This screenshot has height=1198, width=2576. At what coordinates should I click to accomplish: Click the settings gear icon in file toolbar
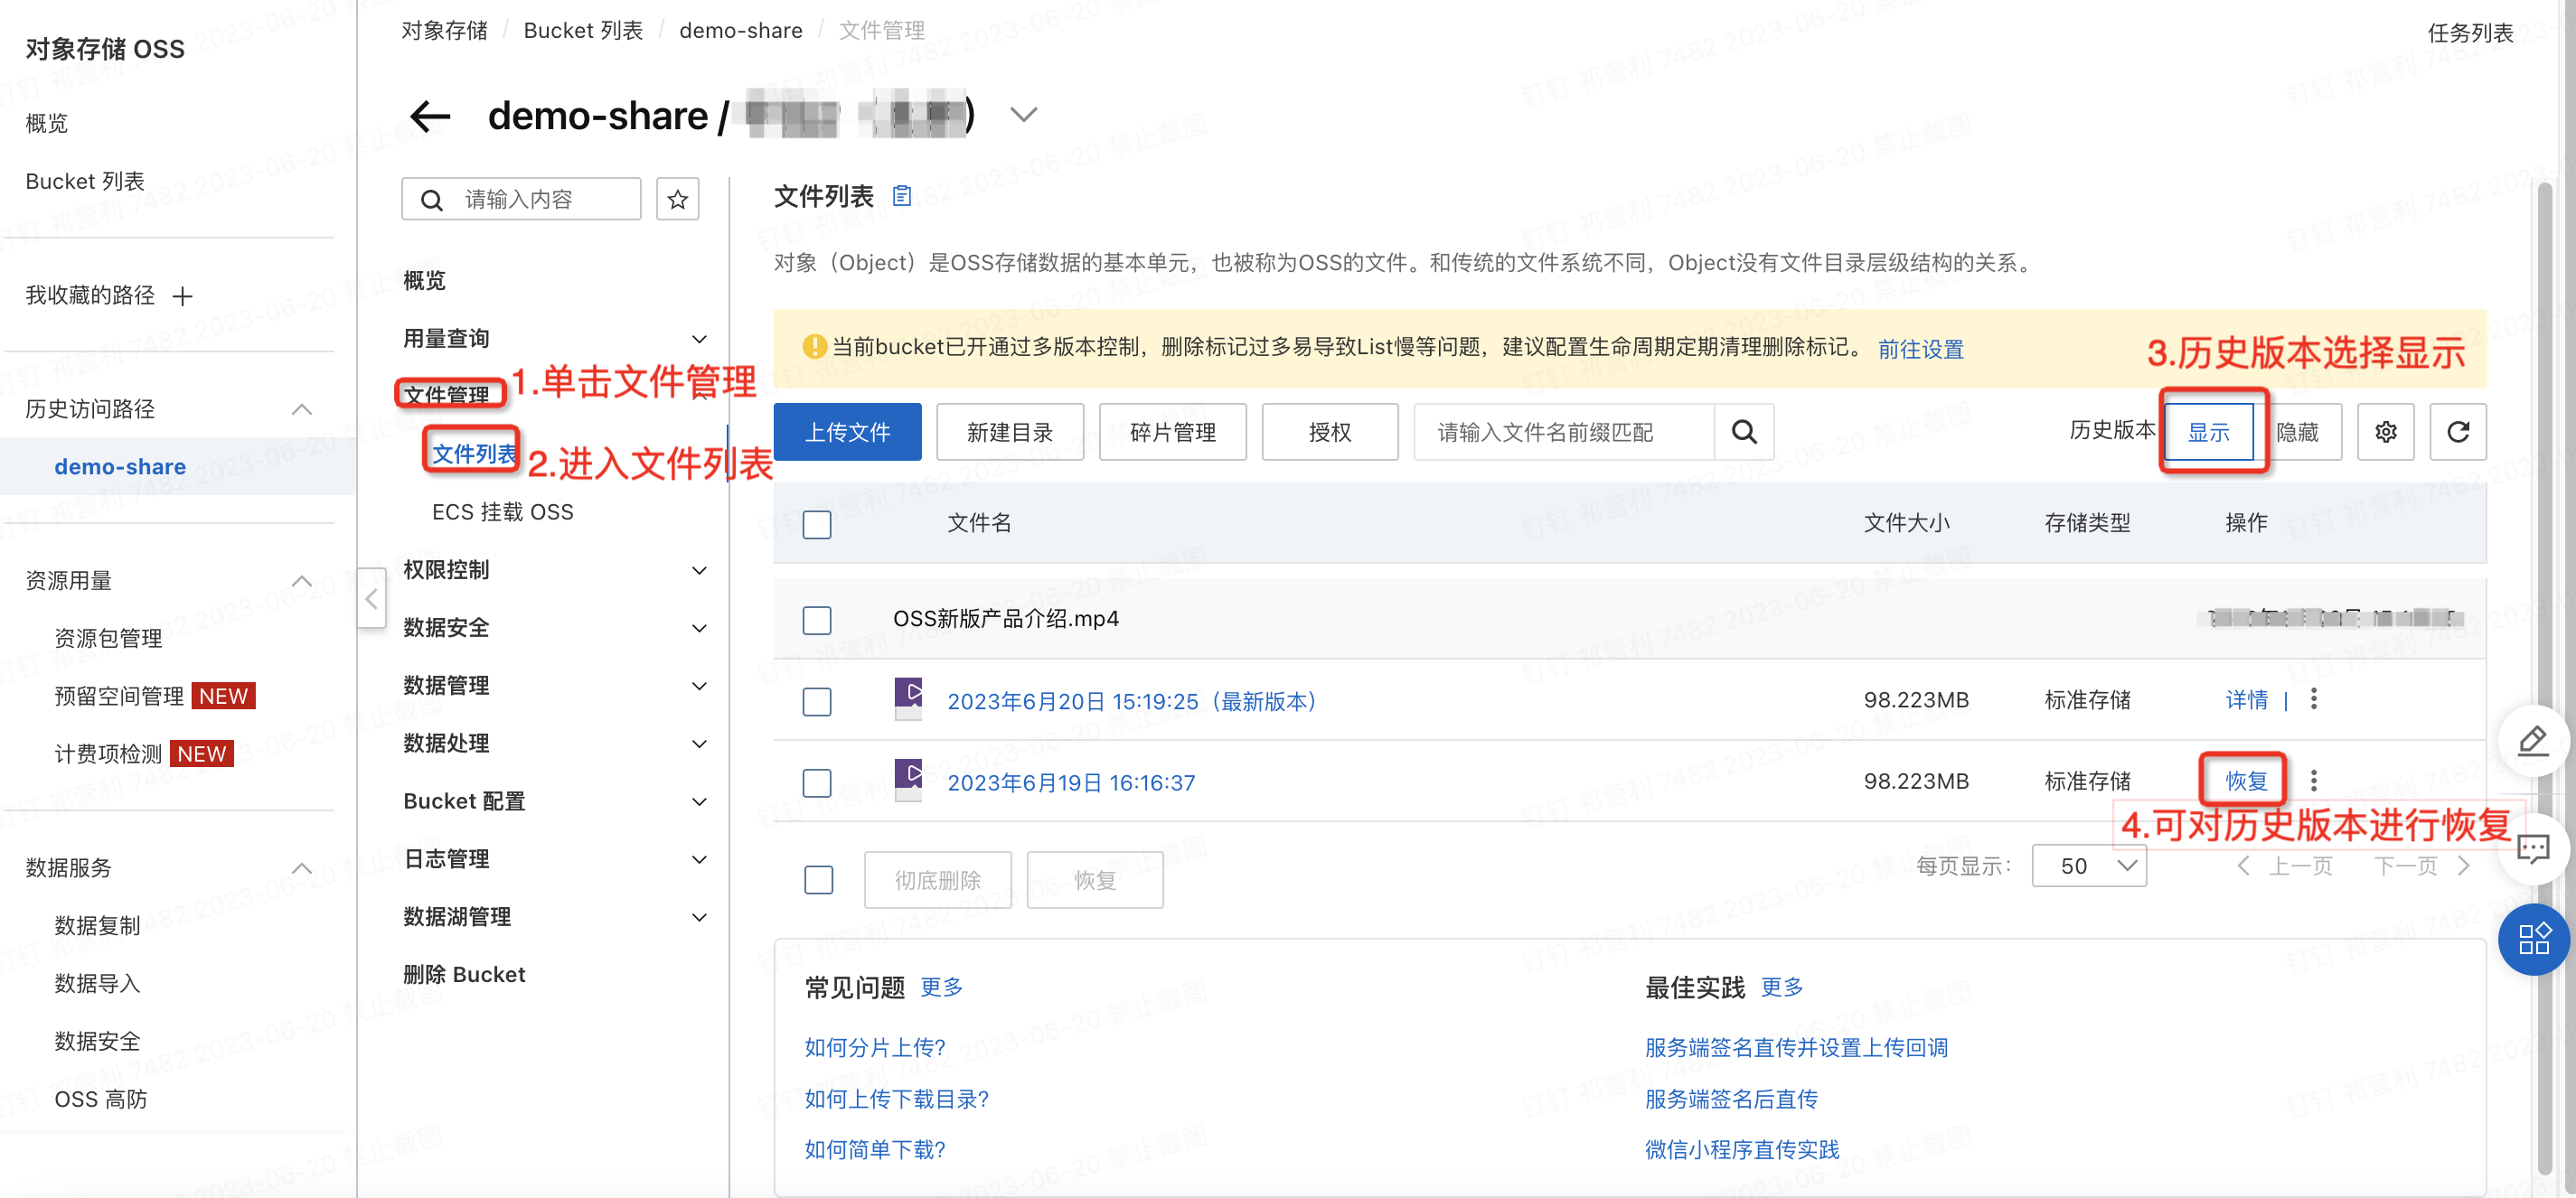pyautogui.click(x=2385, y=432)
